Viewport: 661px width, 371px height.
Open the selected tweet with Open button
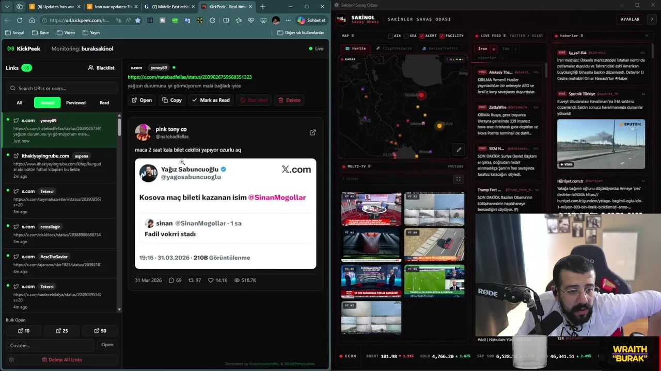coord(141,100)
